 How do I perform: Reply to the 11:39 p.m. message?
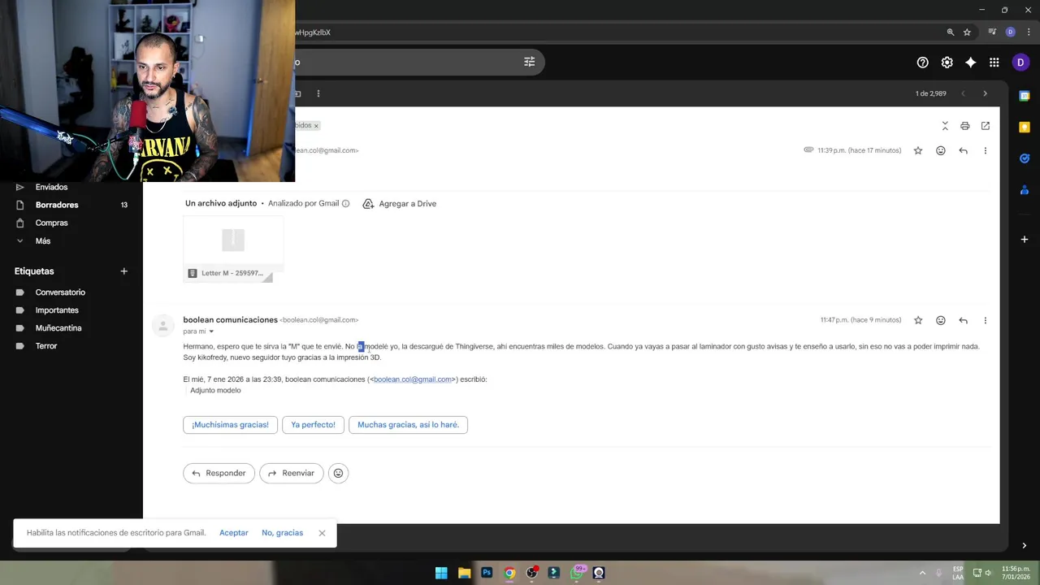pyautogui.click(x=963, y=150)
